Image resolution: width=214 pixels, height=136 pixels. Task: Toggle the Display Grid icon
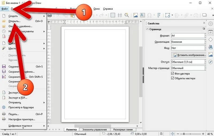coord(113,15)
